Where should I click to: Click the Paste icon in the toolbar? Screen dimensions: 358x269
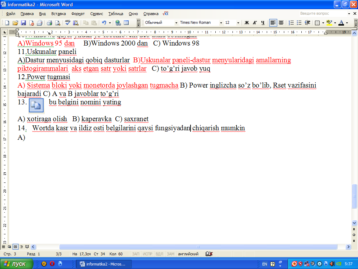coord(94,23)
